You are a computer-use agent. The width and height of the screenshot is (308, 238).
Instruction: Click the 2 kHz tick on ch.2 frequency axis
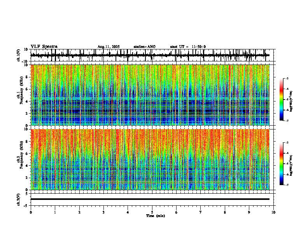click(27, 178)
